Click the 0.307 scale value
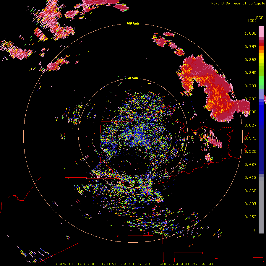The width and height of the screenshot is (266, 266). [250, 204]
